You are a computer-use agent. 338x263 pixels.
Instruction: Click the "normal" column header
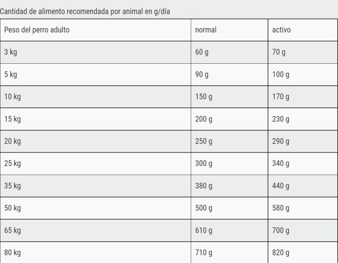229,30
